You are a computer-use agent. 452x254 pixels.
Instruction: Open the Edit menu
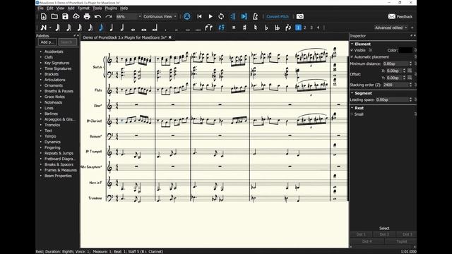(50, 8)
